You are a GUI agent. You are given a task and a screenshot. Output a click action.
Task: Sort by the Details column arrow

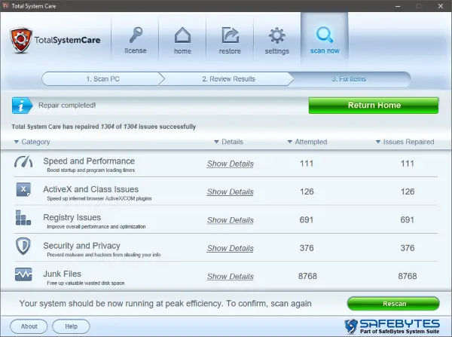pyautogui.click(x=216, y=142)
